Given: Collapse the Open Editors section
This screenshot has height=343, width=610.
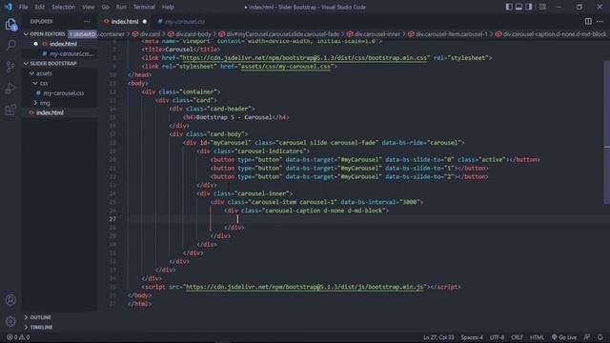Looking at the screenshot, I should (x=47, y=34).
